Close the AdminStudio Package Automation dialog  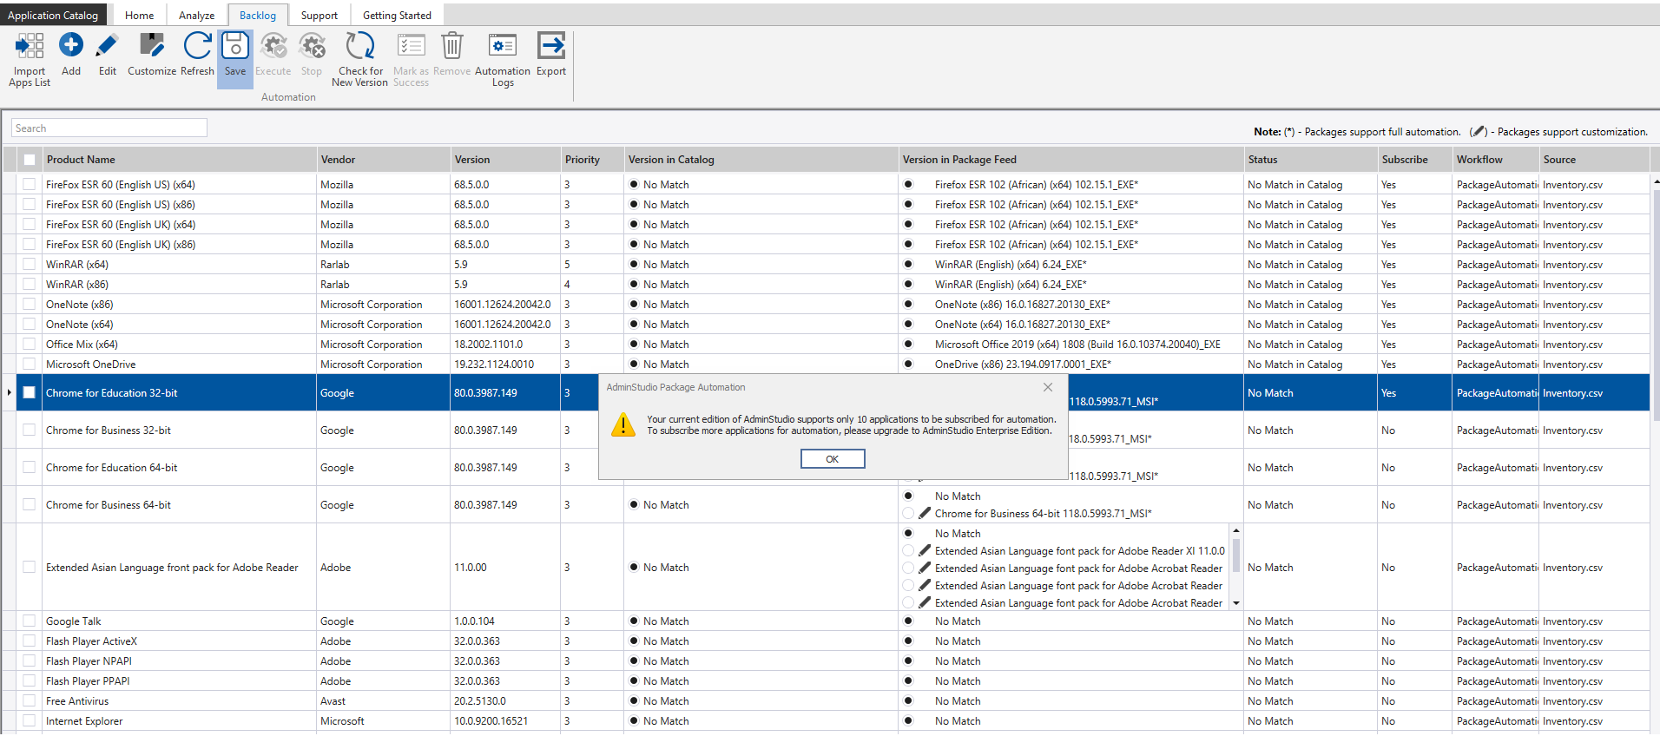pos(1048,387)
